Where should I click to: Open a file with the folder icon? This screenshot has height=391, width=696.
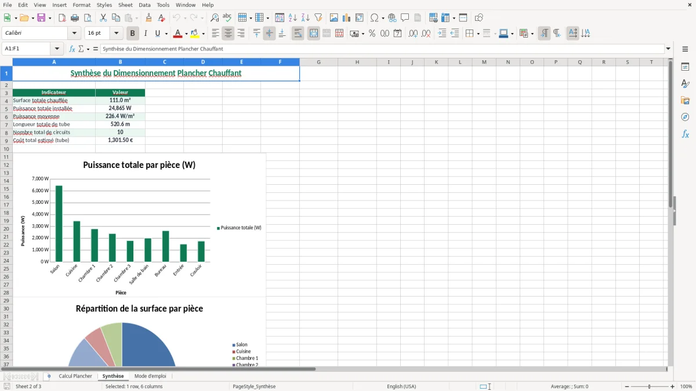(23, 18)
